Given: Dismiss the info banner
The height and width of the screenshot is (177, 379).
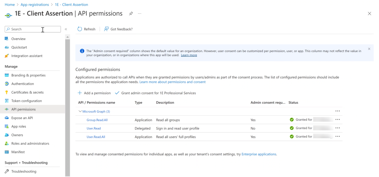Looking at the screenshot, I should 369,49.
